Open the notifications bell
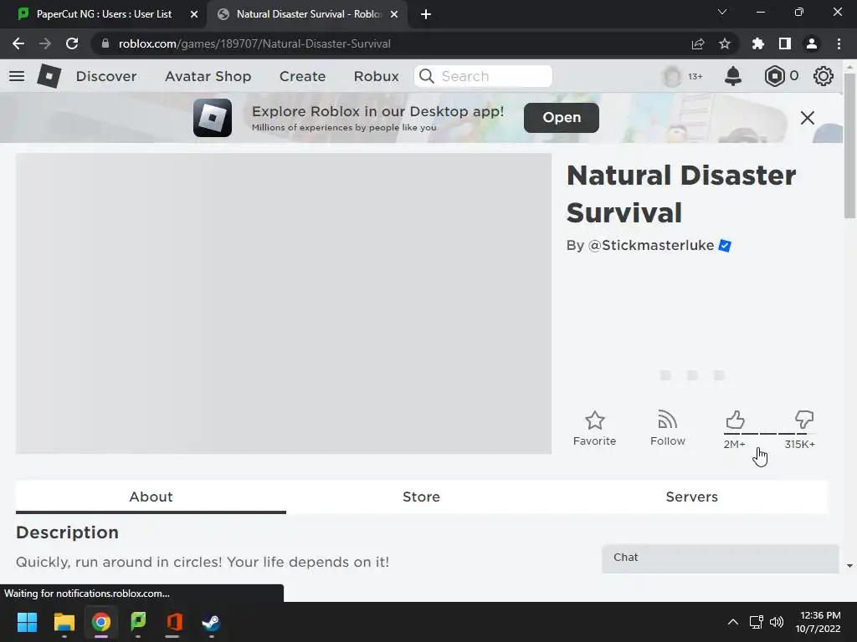Image resolution: width=857 pixels, height=642 pixels. click(733, 76)
